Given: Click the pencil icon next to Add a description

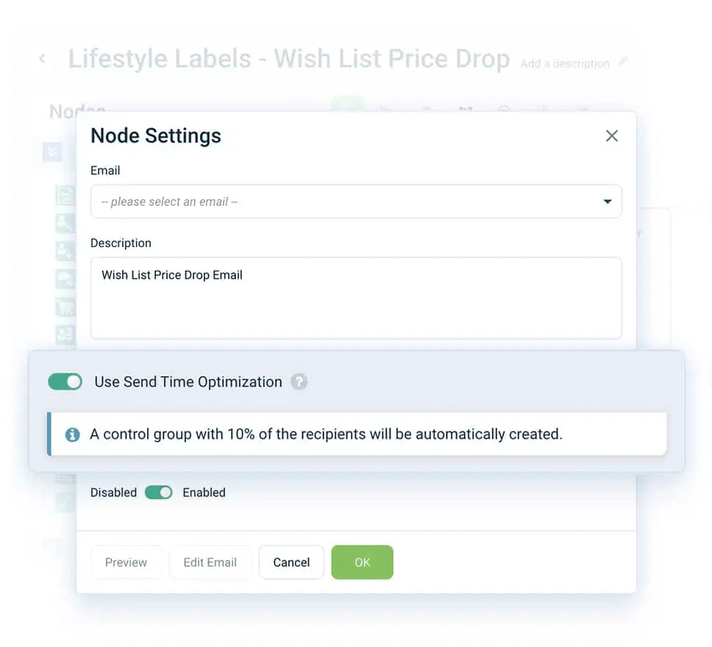Looking at the screenshot, I should coord(623,61).
